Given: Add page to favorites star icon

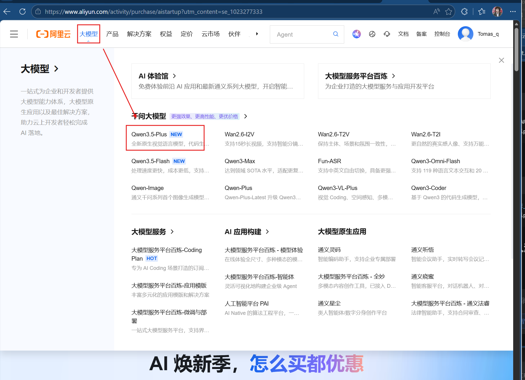Looking at the screenshot, I should (449, 12).
